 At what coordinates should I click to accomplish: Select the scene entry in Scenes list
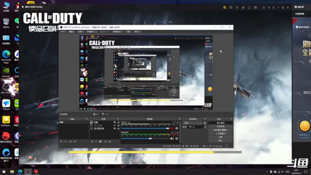[73, 122]
